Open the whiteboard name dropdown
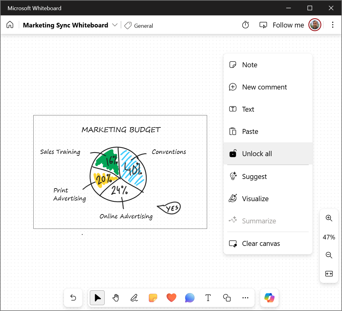This screenshot has height=311, width=342. pyautogui.click(x=115, y=25)
